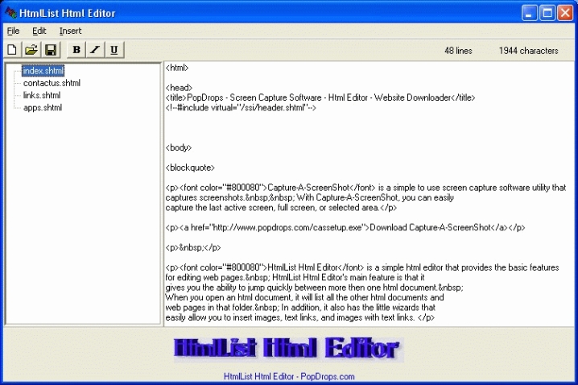This screenshot has height=385, width=578.
Task: Apply italic formatting from the toolbar
Action: tap(95, 50)
